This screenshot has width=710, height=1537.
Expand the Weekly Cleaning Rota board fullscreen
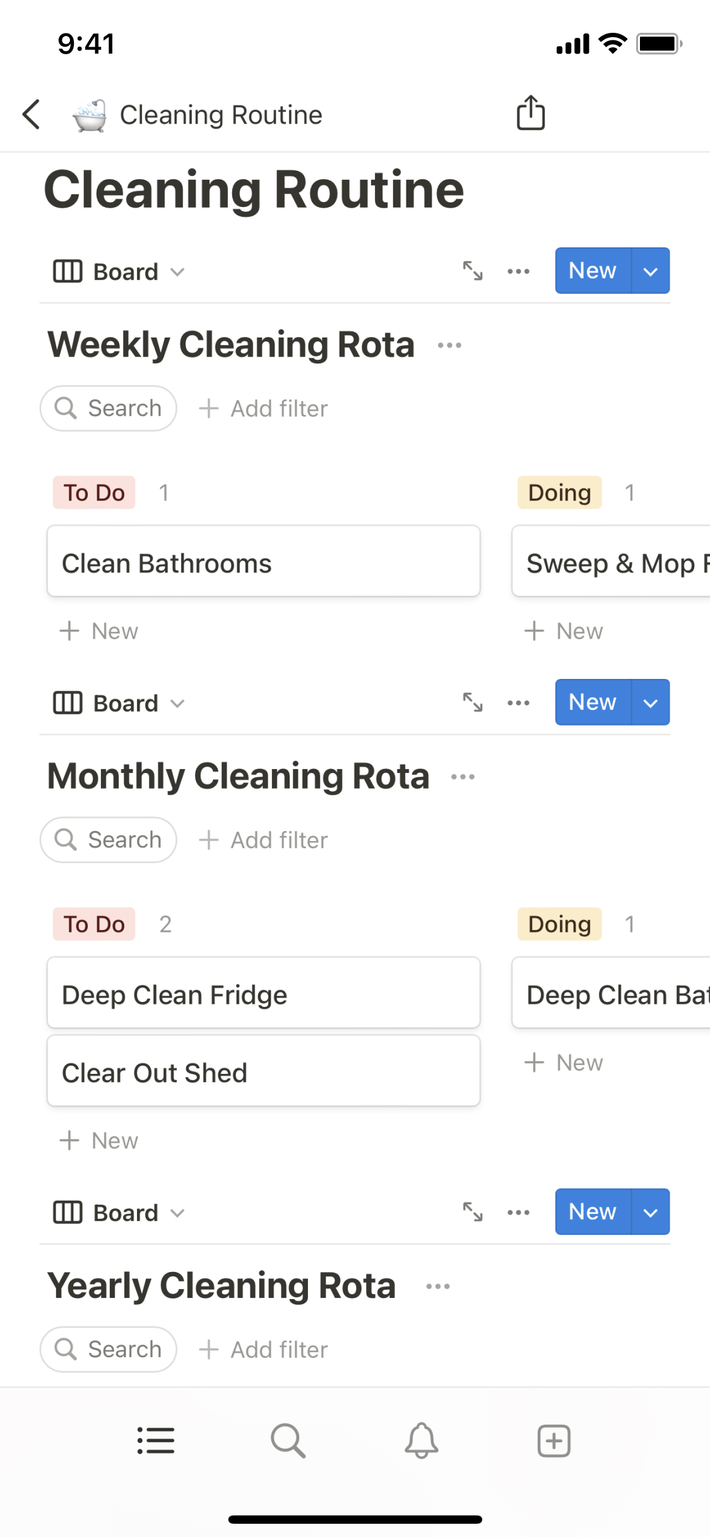[473, 271]
